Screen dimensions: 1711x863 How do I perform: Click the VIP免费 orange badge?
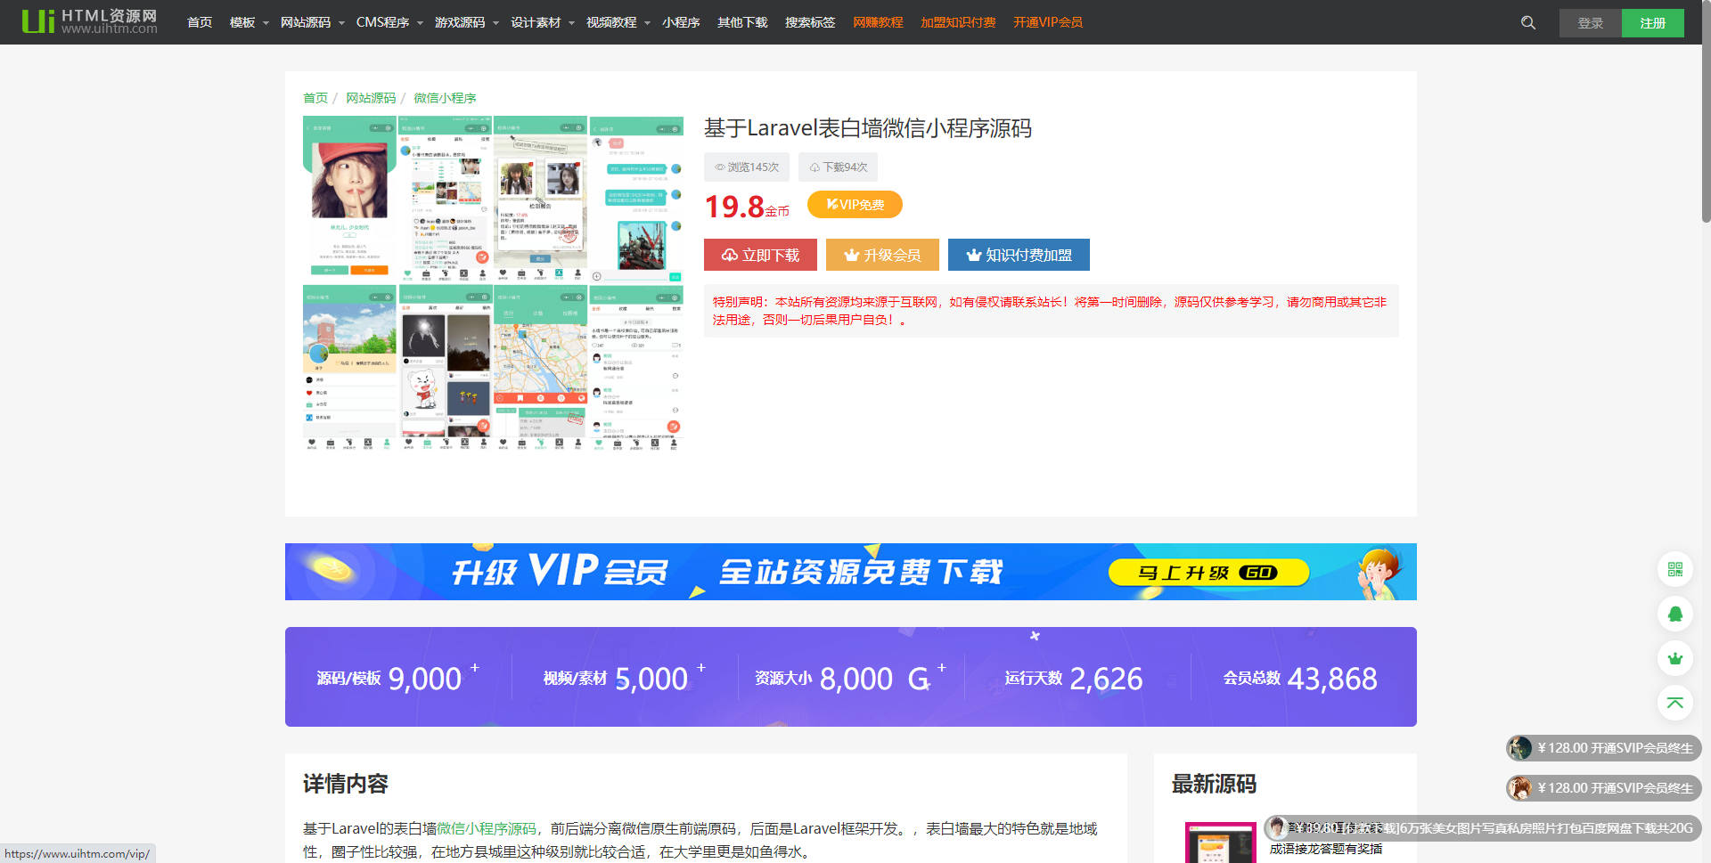point(855,204)
